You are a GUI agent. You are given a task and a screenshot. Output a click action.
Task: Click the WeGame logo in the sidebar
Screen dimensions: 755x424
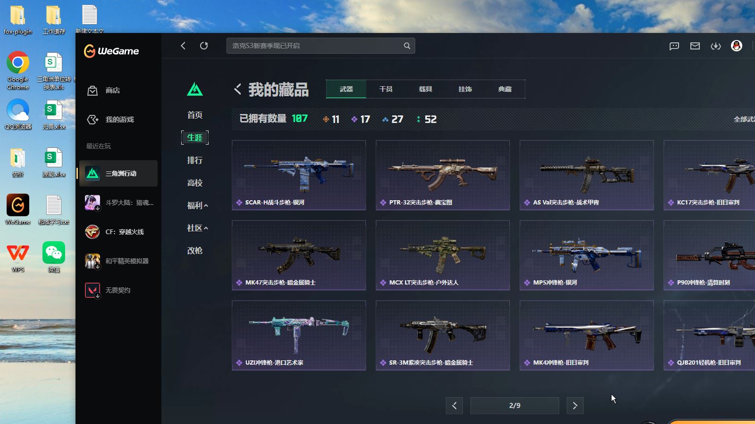pos(111,51)
